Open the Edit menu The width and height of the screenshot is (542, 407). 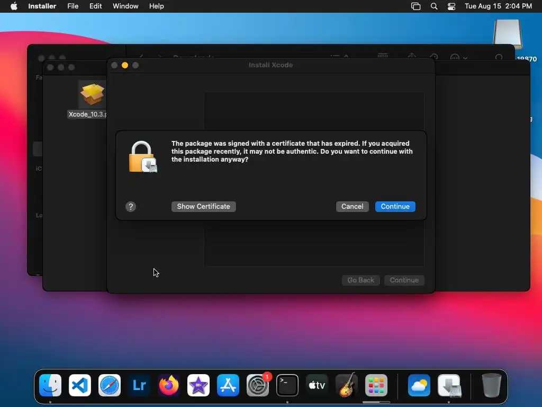pyautogui.click(x=95, y=6)
